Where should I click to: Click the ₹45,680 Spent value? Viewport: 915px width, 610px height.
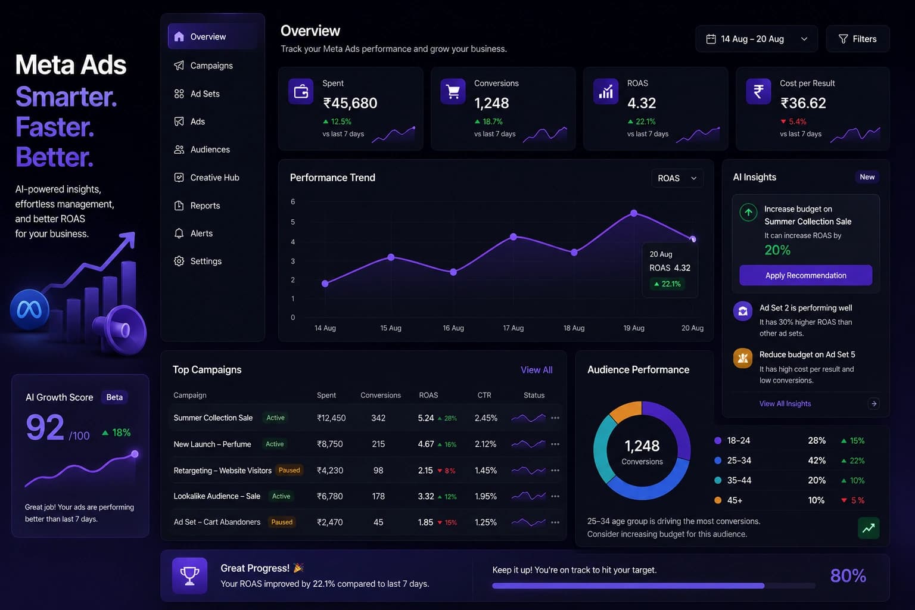click(x=350, y=103)
